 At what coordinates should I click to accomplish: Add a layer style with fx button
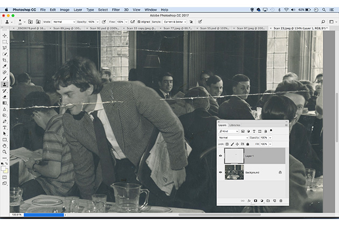click(x=249, y=201)
